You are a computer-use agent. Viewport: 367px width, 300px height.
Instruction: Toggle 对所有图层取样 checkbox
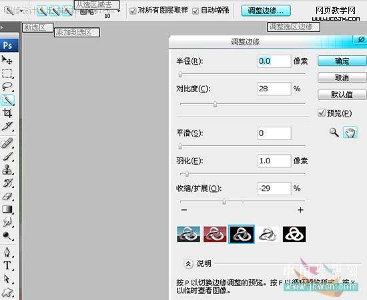pos(133,11)
